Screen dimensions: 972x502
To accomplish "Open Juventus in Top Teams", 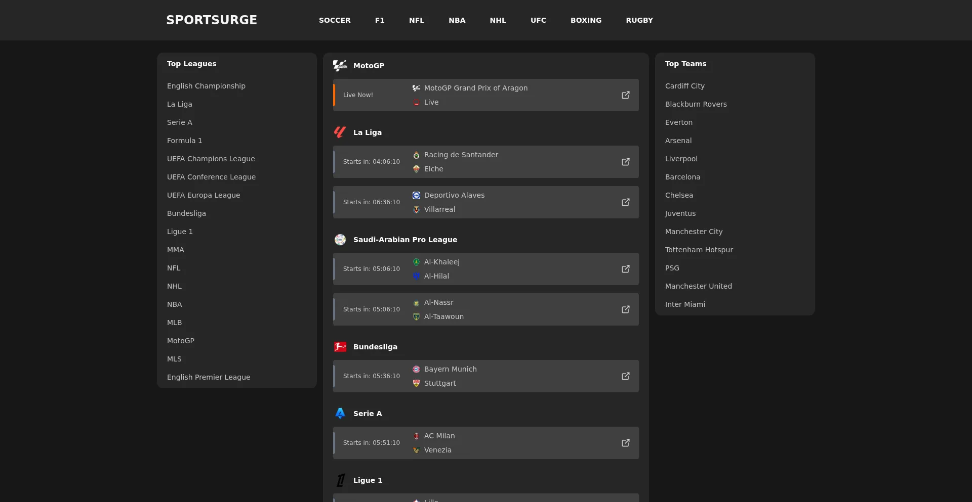I will pyautogui.click(x=680, y=213).
